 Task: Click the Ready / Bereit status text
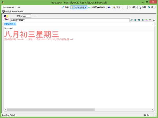point(9,115)
